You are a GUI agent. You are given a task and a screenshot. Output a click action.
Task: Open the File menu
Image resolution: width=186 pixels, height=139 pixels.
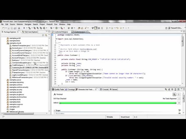tap(2, 24)
